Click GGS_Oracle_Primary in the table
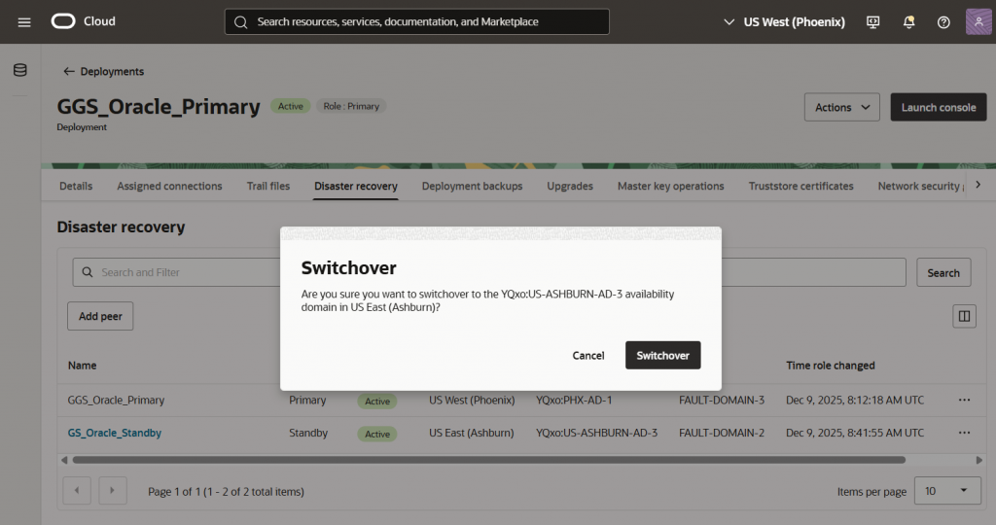Screen dimensions: 996x525 (x=117, y=400)
